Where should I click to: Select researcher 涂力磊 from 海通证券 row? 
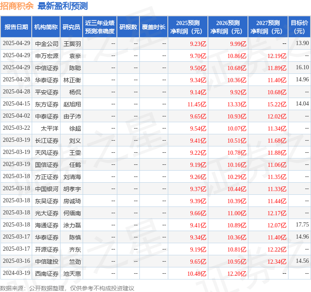click(x=72, y=225)
